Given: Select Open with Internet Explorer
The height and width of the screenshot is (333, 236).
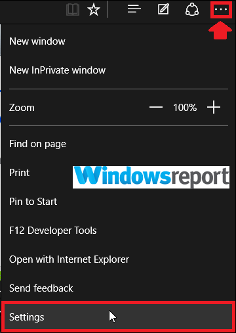Looking at the screenshot, I should (x=69, y=259).
